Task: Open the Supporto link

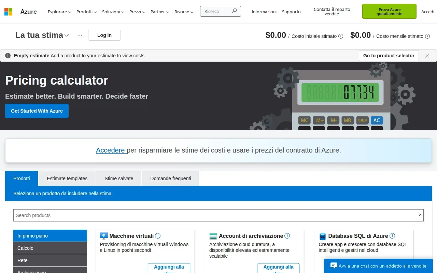Action: pos(291,12)
